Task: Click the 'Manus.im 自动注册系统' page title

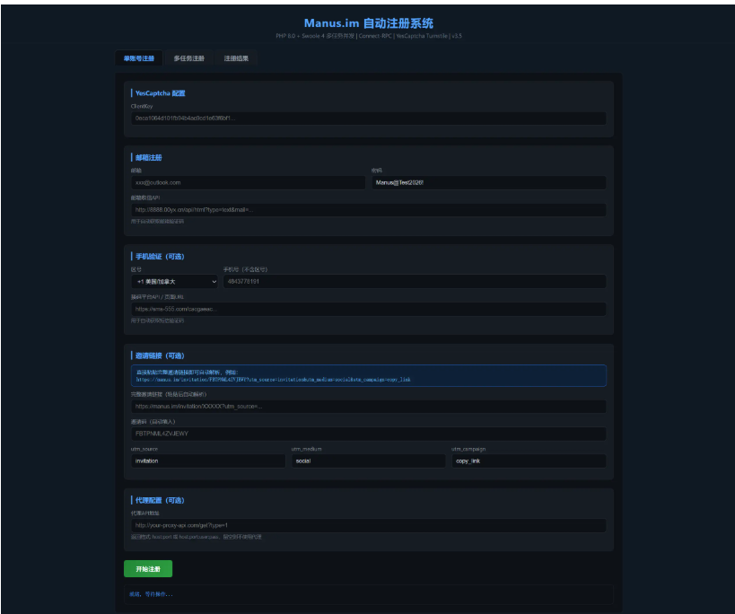Action: tap(369, 23)
